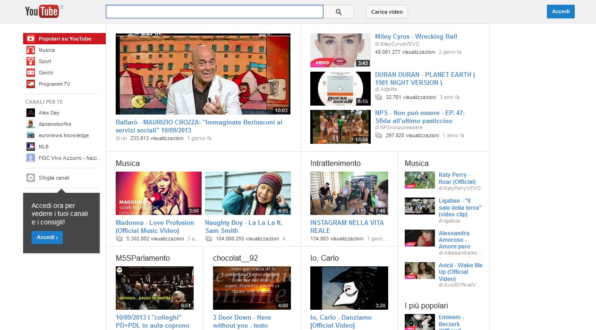Open the Giochi gamepad icon

coord(30,73)
